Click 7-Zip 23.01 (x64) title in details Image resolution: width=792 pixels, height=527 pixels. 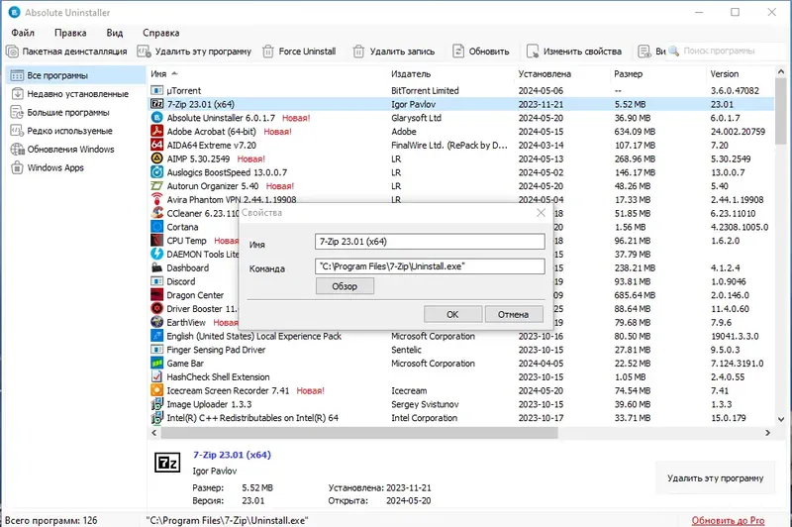point(232,455)
